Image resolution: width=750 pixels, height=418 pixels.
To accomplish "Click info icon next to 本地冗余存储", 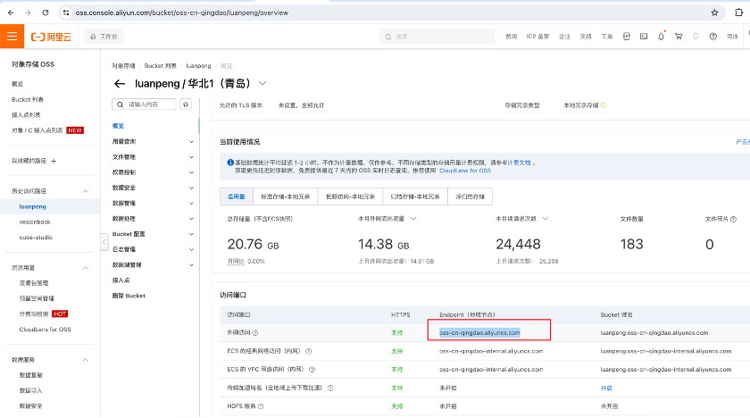I will tap(604, 105).
